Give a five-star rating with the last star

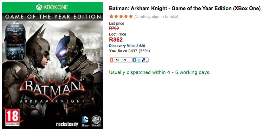pyautogui.click(x=131, y=16)
